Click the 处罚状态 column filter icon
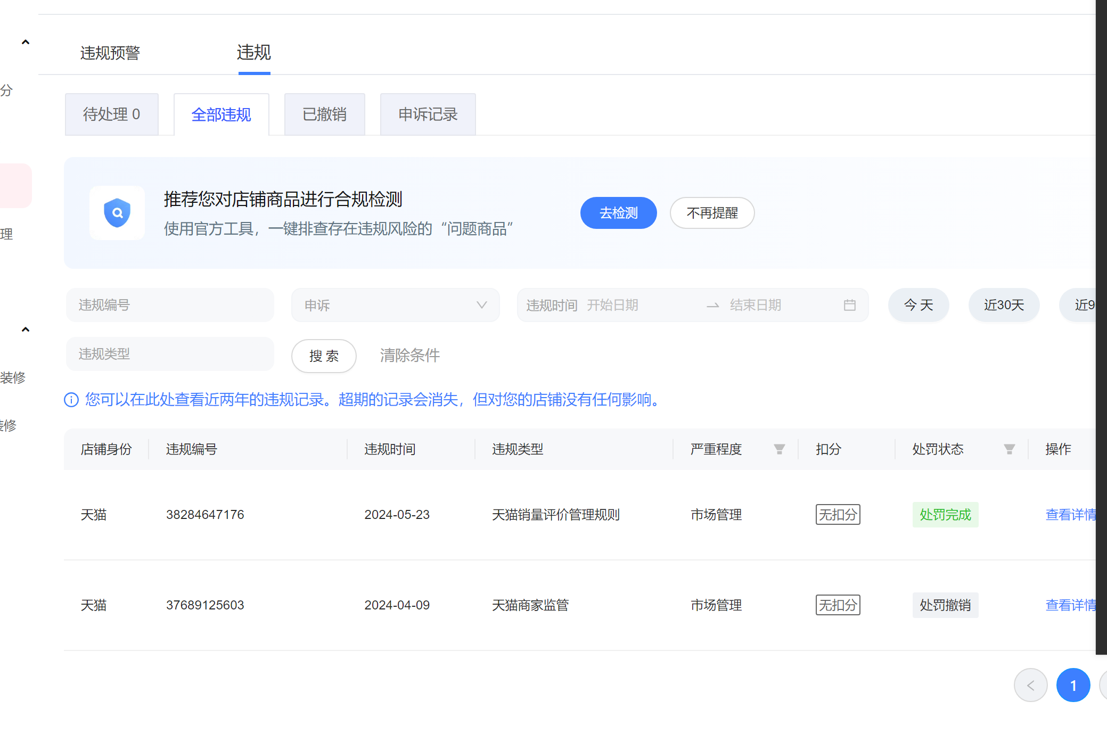Screen dimensions: 1107x734 click(x=1009, y=449)
